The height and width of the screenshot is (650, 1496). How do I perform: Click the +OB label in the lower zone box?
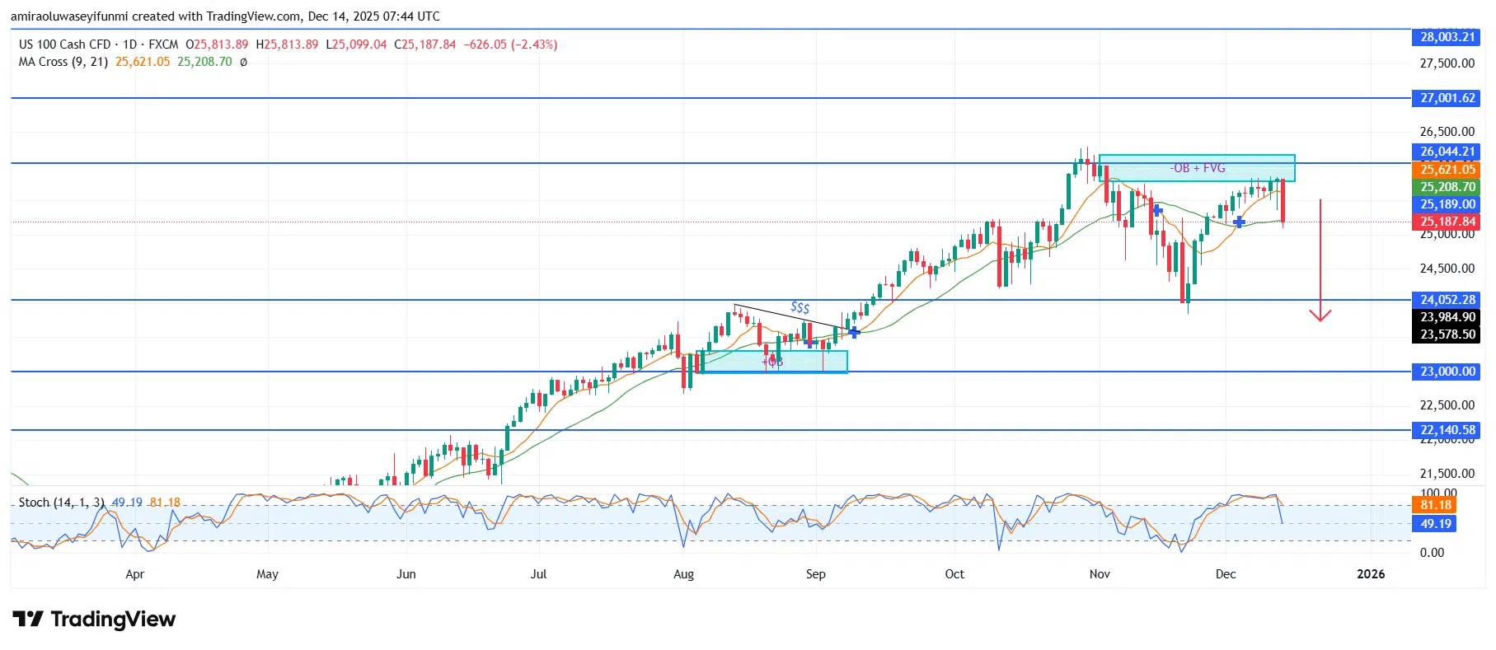click(772, 362)
